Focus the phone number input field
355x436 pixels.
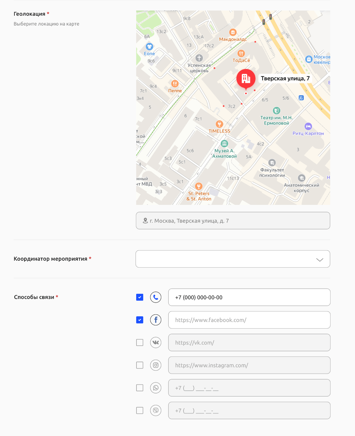249,297
